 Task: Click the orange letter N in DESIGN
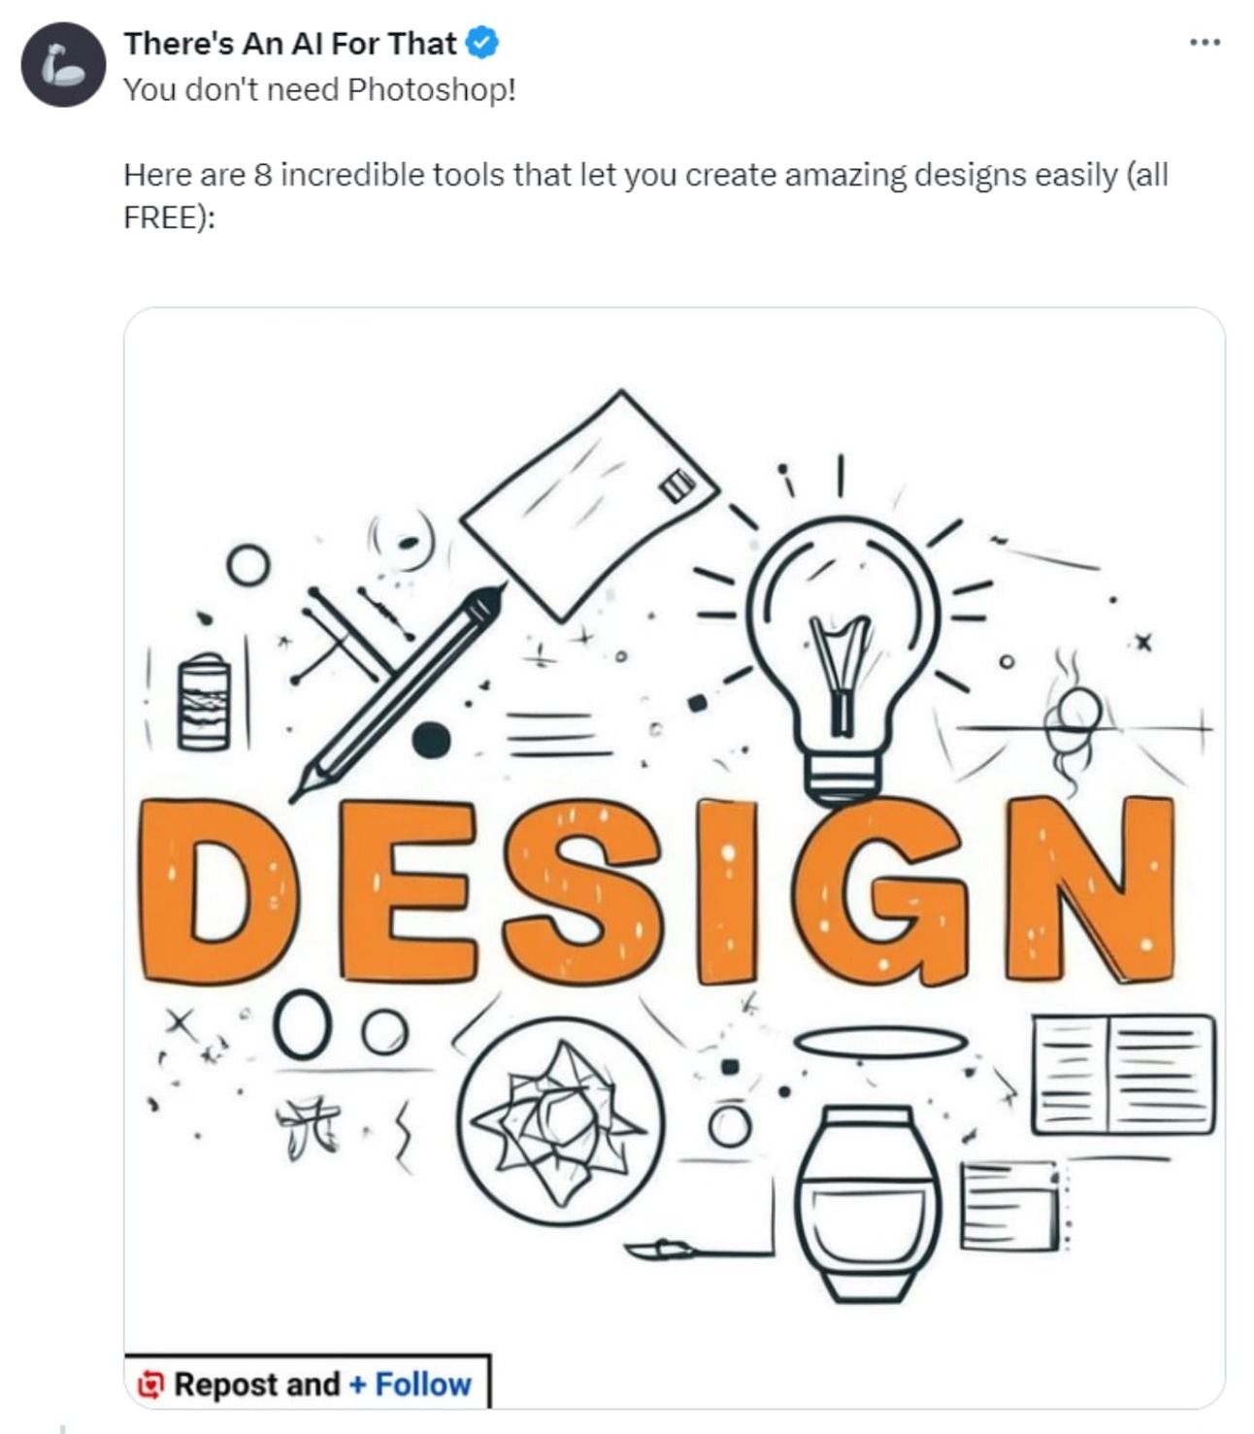[x=1089, y=888]
